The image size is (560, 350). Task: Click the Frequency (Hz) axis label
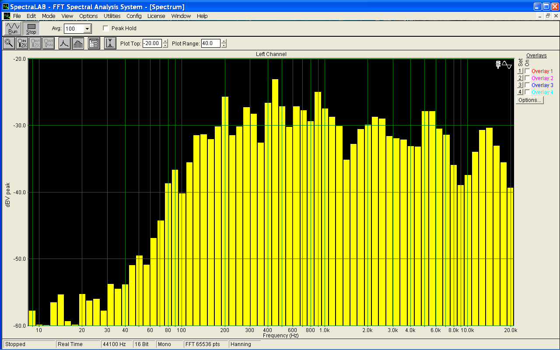click(x=281, y=336)
